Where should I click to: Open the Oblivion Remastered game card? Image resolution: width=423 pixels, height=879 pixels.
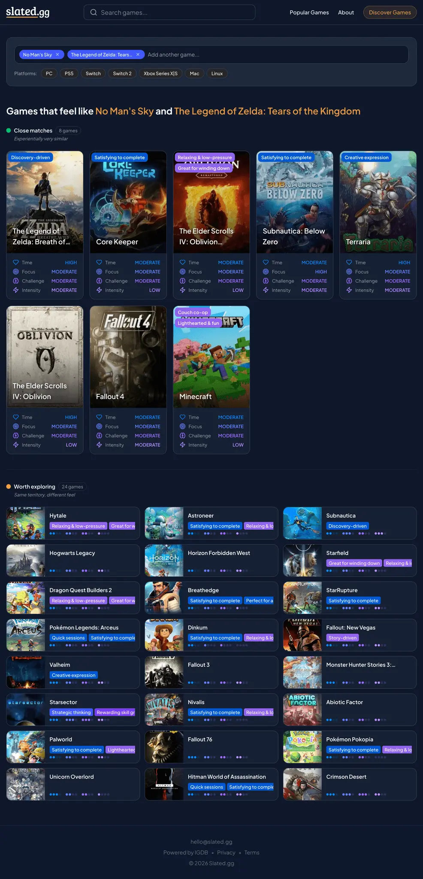point(211,225)
